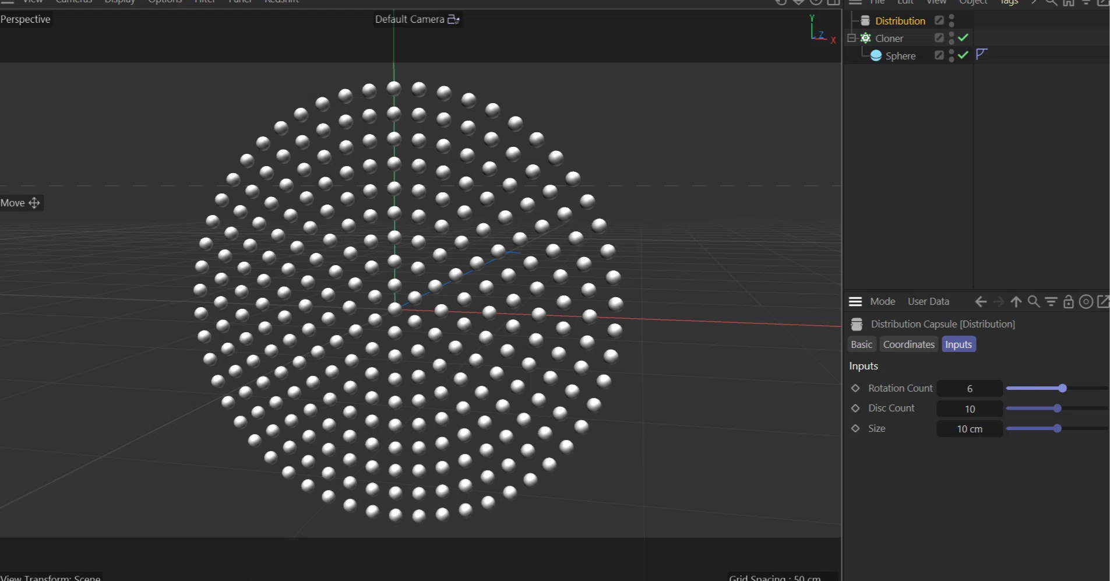The width and height of the screenshot is (1110, 581).
Task: Click the Disc Count value field
Action: coord(970,409)
